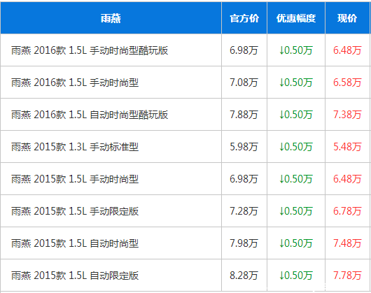Screen dimensions: 371x293
Task: Click the 优惠幅度 column header
Action: [296, 18]
